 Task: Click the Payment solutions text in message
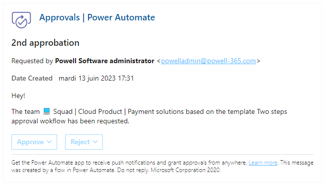156,111
